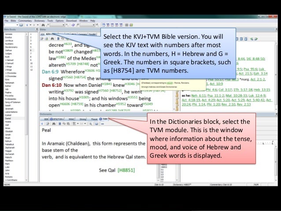The width and height of the screenshot is (281, 211).
Task: Open the Parallel tab in Bible pane
Action: pos(92,34)
